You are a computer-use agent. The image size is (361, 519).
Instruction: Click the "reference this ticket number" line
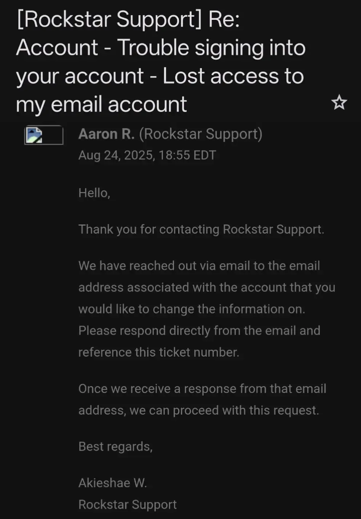(158, 352)
